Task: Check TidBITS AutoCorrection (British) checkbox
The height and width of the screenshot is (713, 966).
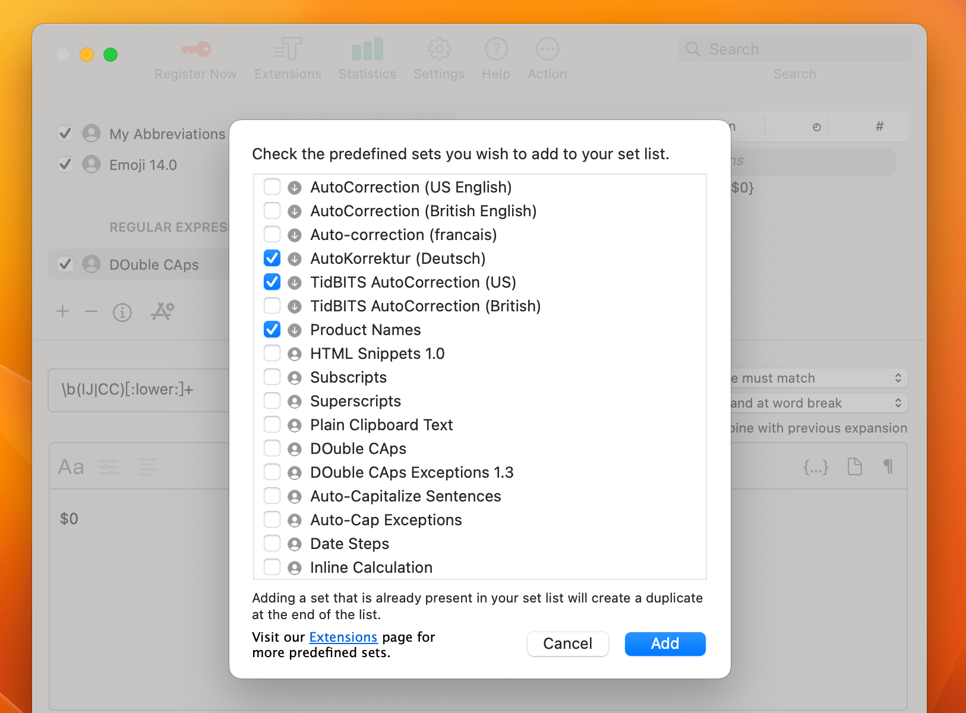Action: tap(272, 305)
